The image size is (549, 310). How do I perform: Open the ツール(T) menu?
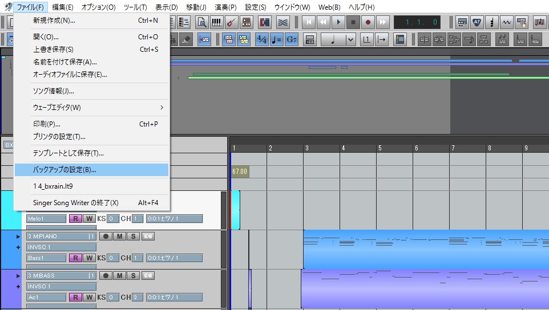(x=135, y=7)
